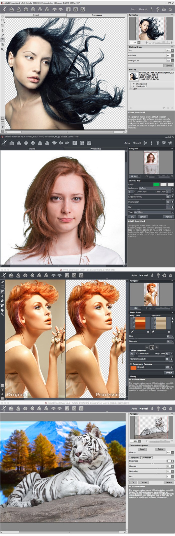Viewport: 175px width, 536px height.
Task: Click the green Chroma Key color swatch
Action: point(156,185)
